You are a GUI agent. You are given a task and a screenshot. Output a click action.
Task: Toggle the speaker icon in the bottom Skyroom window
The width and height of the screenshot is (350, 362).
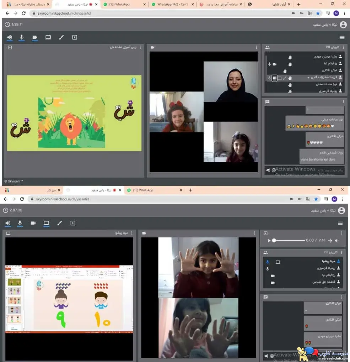[8, 223]
